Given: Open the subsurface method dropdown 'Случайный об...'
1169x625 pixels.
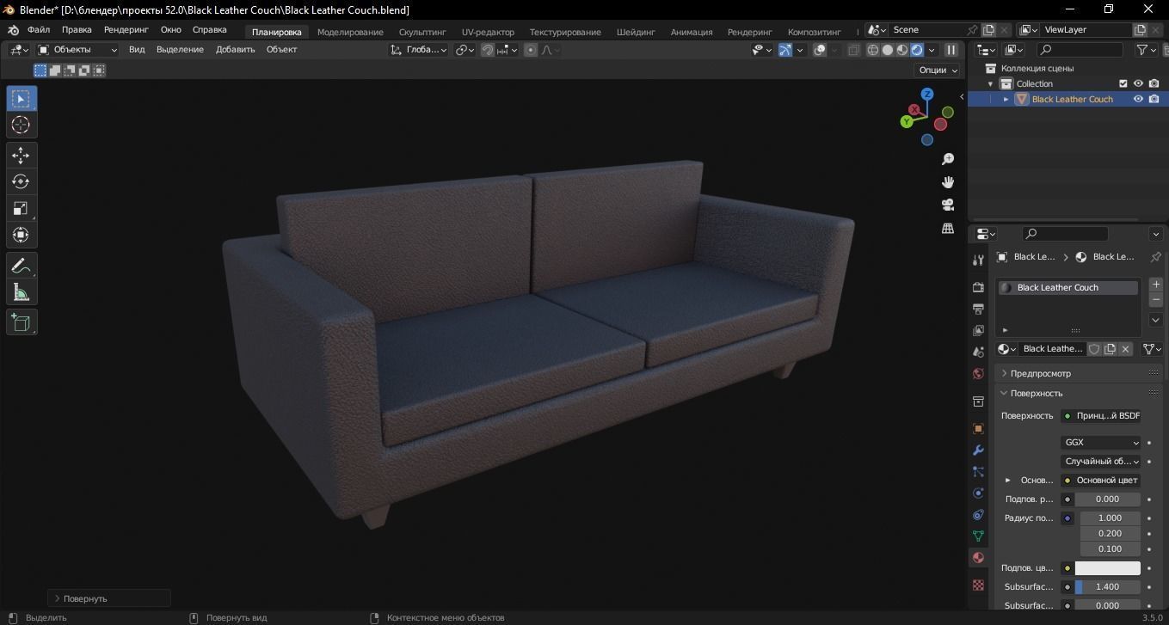Looking at the screenshot, I should coord(1101,462).
